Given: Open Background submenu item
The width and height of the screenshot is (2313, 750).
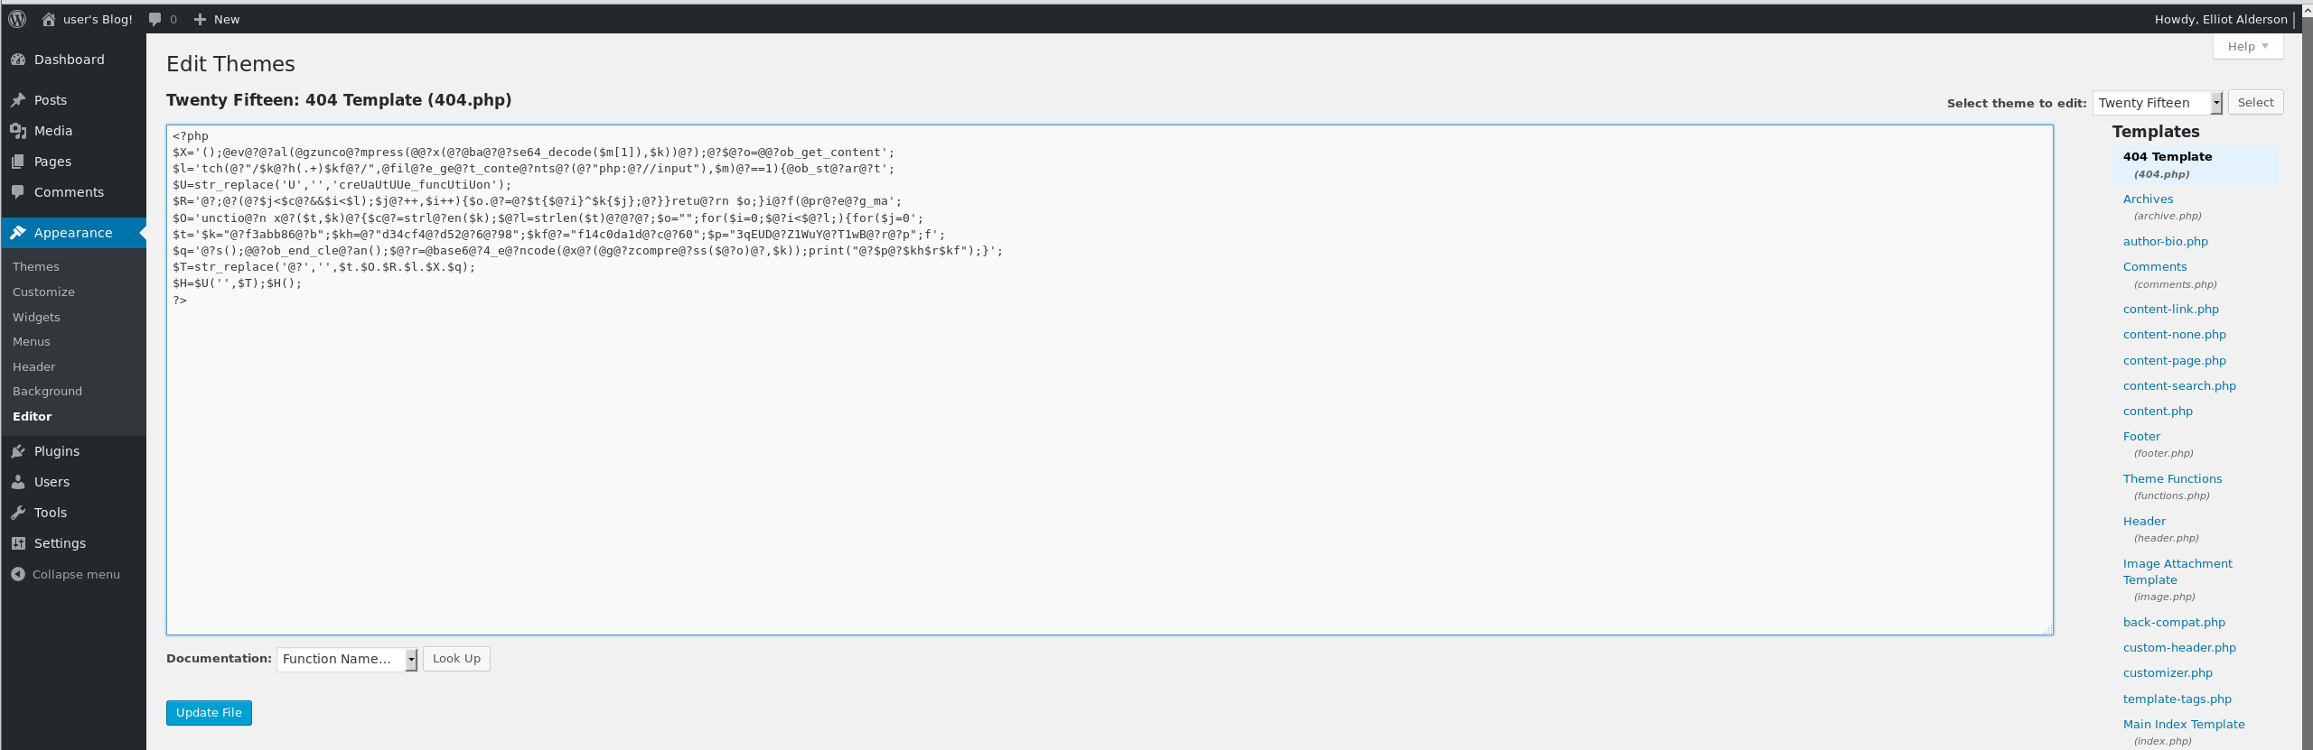Looking at the screenshot, I should (x=47, y=392).
